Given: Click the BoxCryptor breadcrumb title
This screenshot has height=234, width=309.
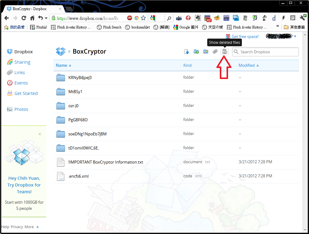Looking at the screenshot, I should click(90, 51).
